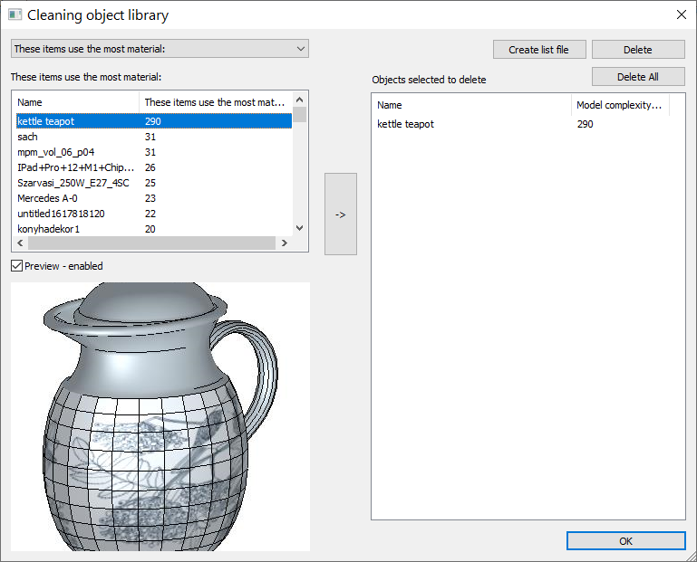The image size is (697, 562).
Task: Disable the Preview checkbox
Action: pyautogui.click(x=17, y=266)
